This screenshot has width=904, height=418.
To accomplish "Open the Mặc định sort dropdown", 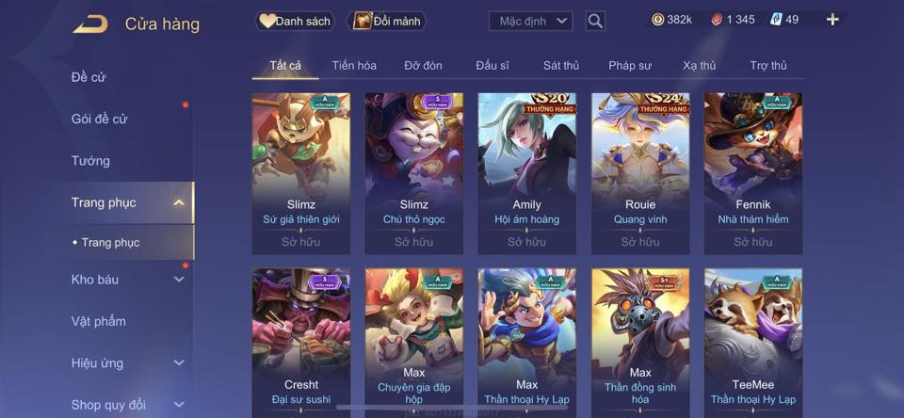I will (x=530, y=22).
